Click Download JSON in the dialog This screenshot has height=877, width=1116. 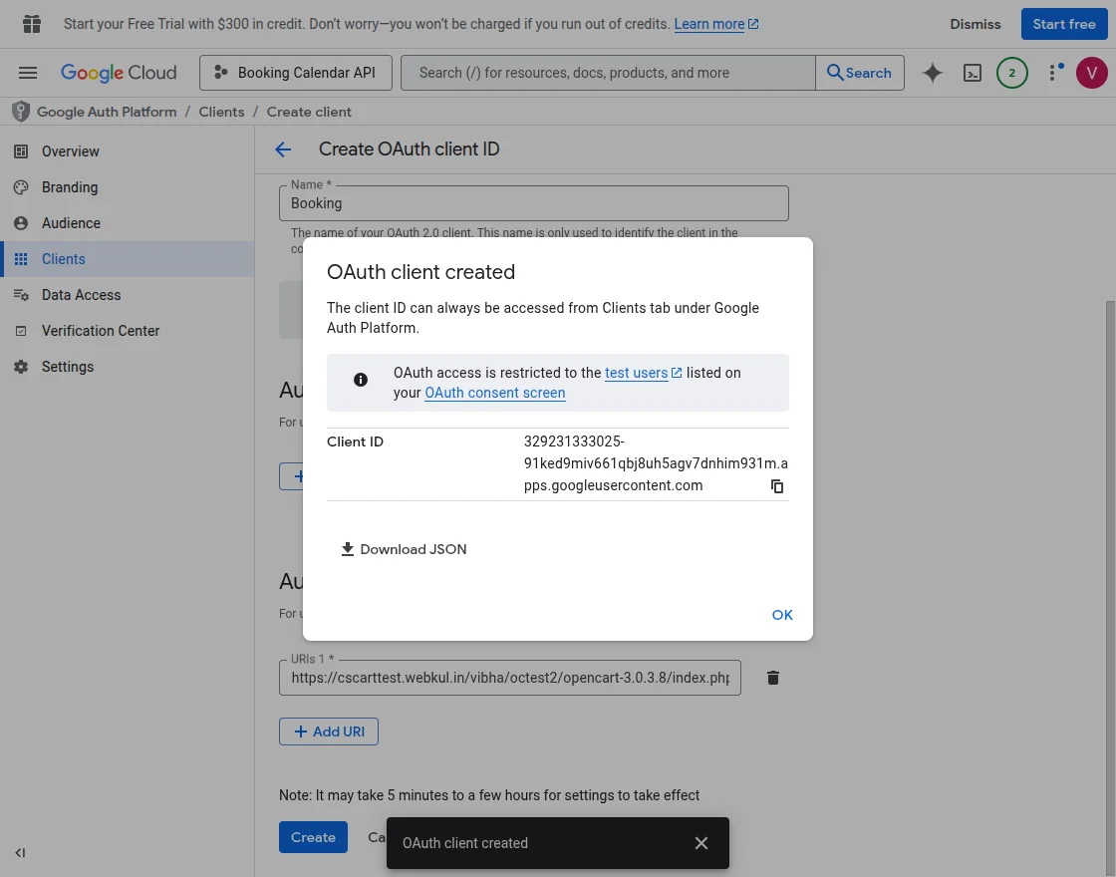pyautogui.click(x=404, y=549)
